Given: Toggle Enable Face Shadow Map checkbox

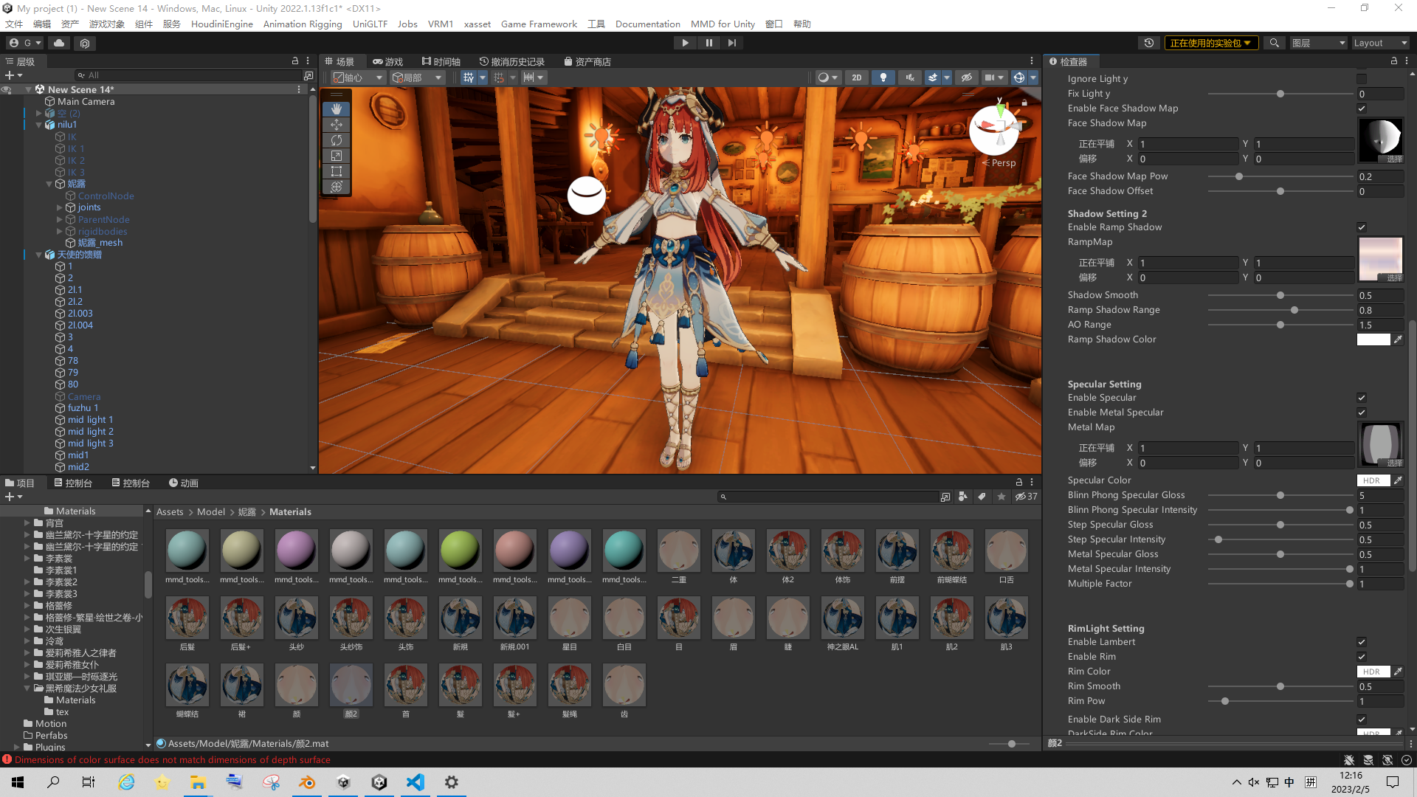Looking at the screenshot, I should [1362, 108].
